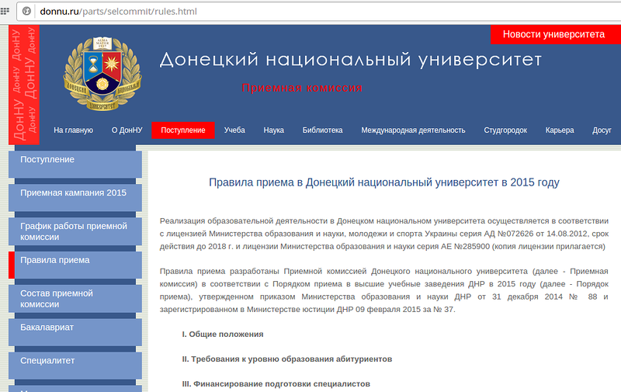Click the Донецкий национальный университет header title

(x=351, y=61)
